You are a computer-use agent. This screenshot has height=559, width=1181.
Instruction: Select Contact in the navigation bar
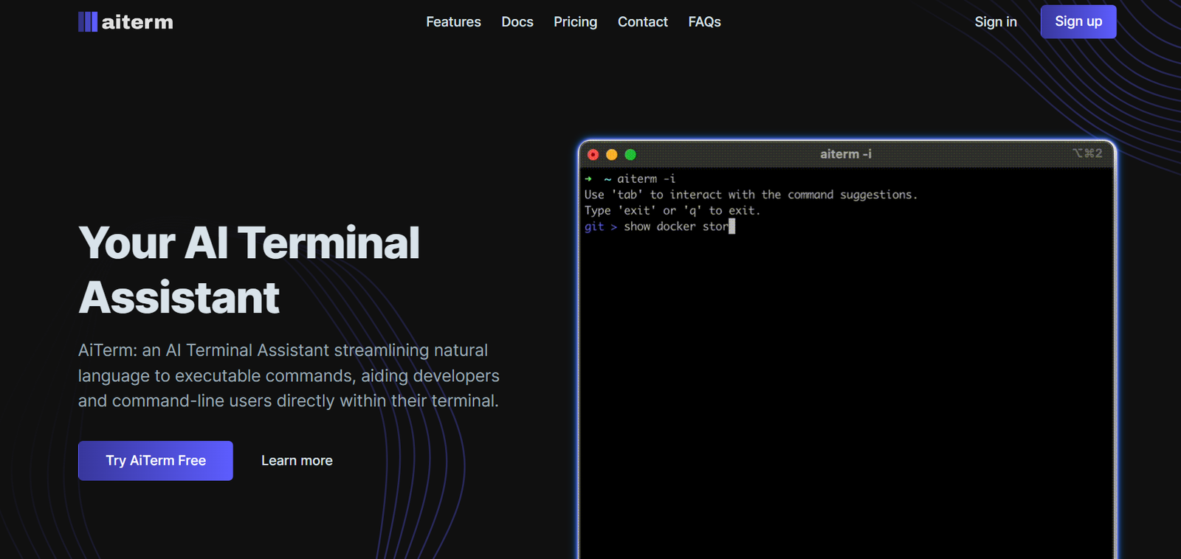coord(642,22)
